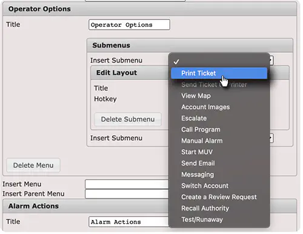Pick Messaging from the dropdown list
Image resolution: width=303 pixels, height=234 pixels.
[219, 175]
